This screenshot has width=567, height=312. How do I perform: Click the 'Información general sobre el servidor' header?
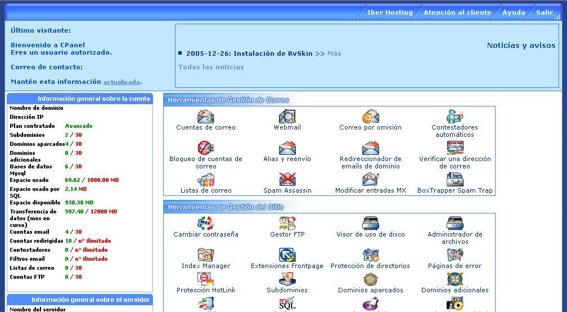(x=80, y=300)
